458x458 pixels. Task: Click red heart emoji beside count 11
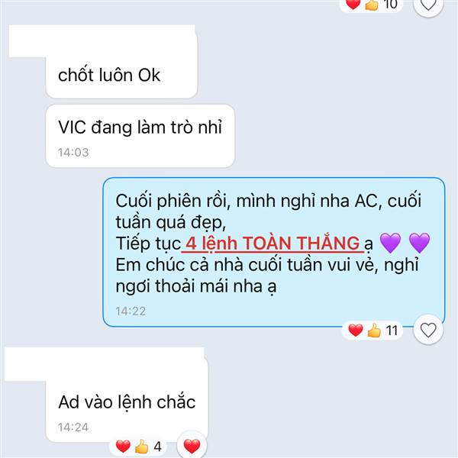(x=356, y=331)
